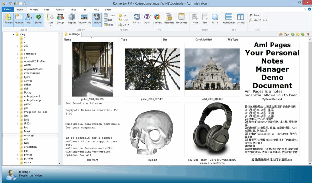Switch to Tiles view
The width and height of the screenshot is (312, 183).
pyautogui.click(x=108, y=25)
